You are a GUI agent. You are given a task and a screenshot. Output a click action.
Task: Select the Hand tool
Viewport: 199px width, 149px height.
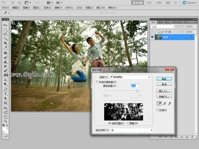(5, 117)
